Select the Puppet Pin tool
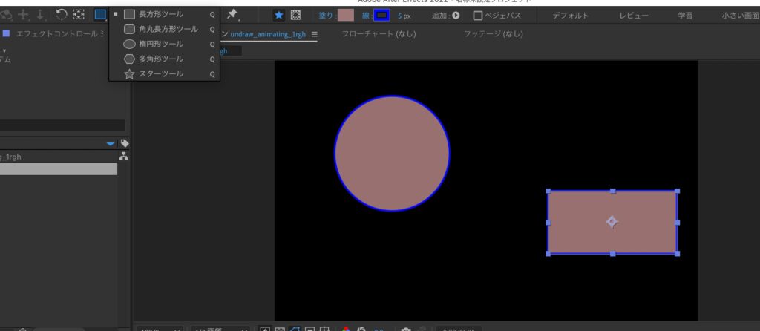The height and width of the screenshot is (331, 760). coord(232,15)
